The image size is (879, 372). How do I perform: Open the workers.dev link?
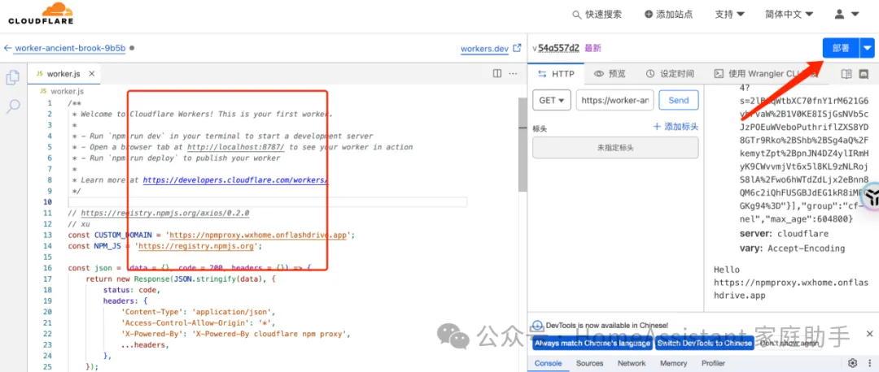tap(484, 49)
